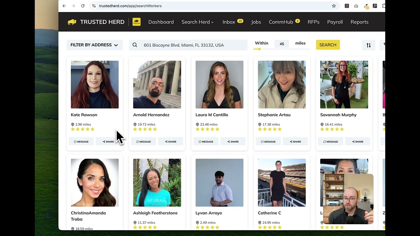
Task: Go to the Inbox
Action: [x=229, y=22]
